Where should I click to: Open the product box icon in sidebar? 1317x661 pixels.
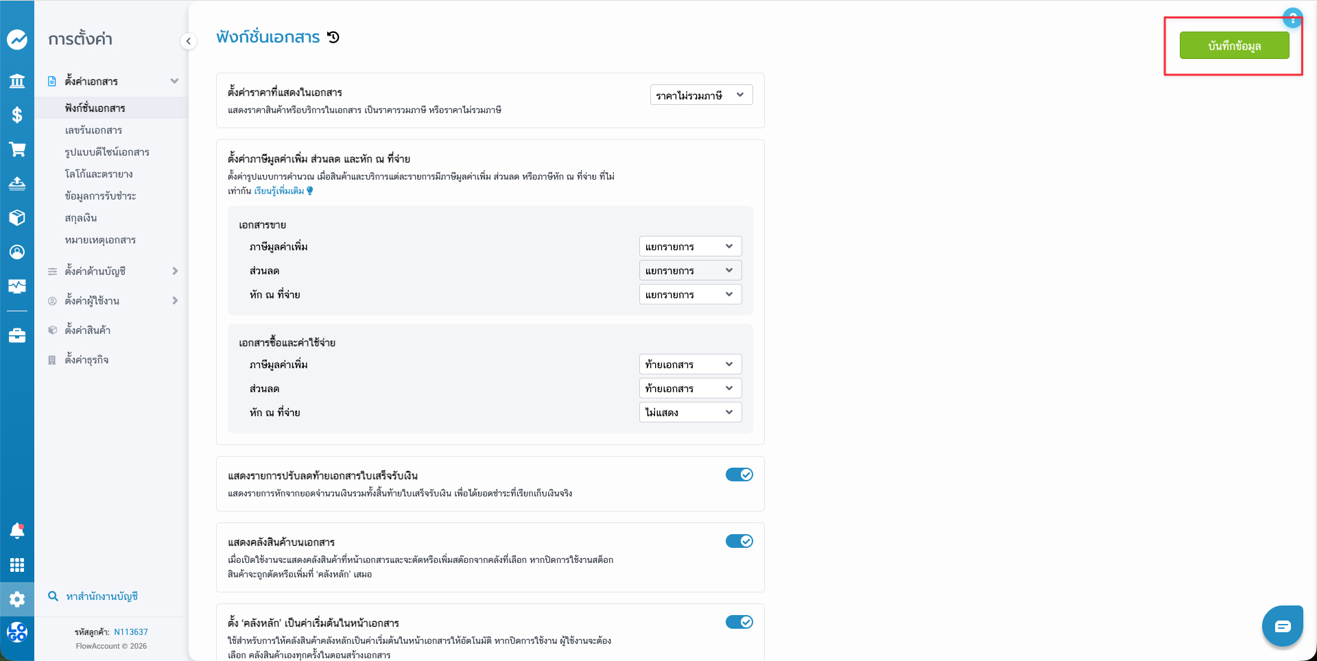point(17,217)
